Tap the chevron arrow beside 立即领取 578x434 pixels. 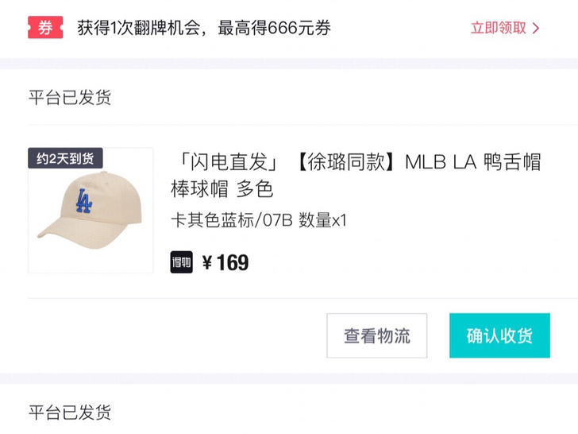coord(537,28)
